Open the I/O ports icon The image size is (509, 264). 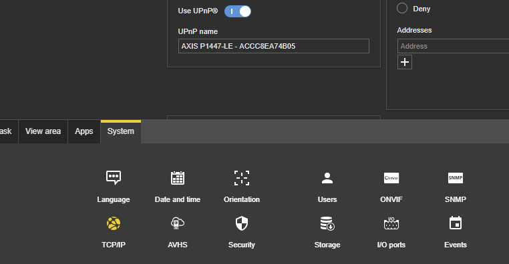coord(391,223)
